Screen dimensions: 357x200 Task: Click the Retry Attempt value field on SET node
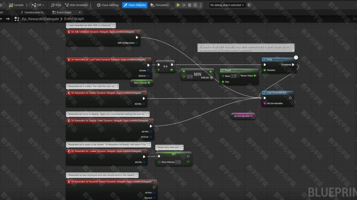coord(178,162)
